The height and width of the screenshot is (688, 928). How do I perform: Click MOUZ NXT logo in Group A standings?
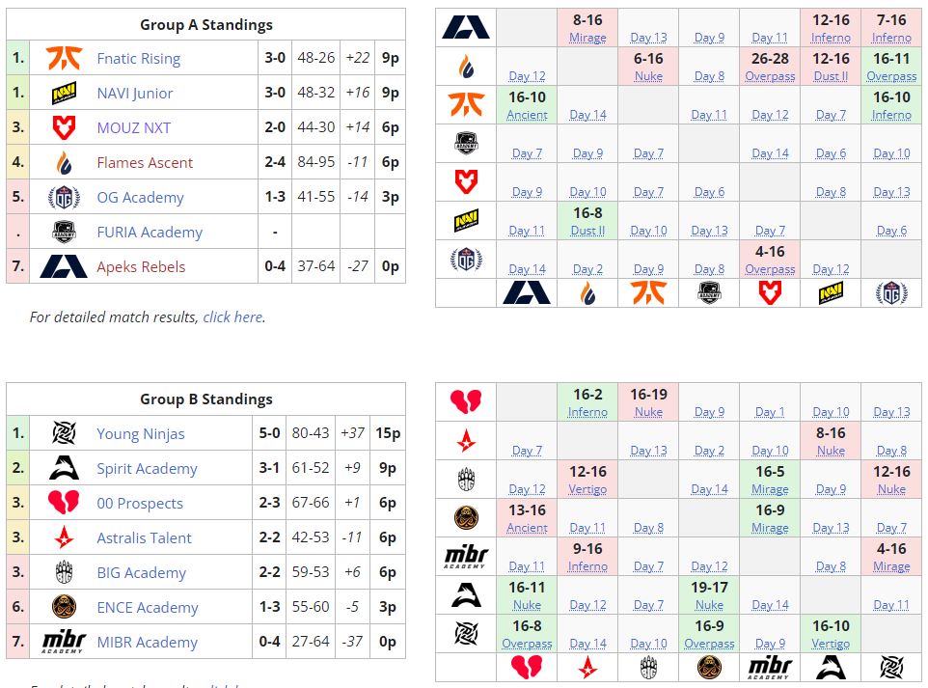click(64, 127)
